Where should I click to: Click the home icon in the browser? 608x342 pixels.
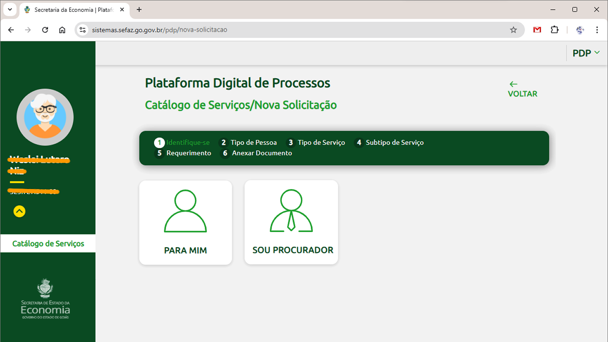62,30
